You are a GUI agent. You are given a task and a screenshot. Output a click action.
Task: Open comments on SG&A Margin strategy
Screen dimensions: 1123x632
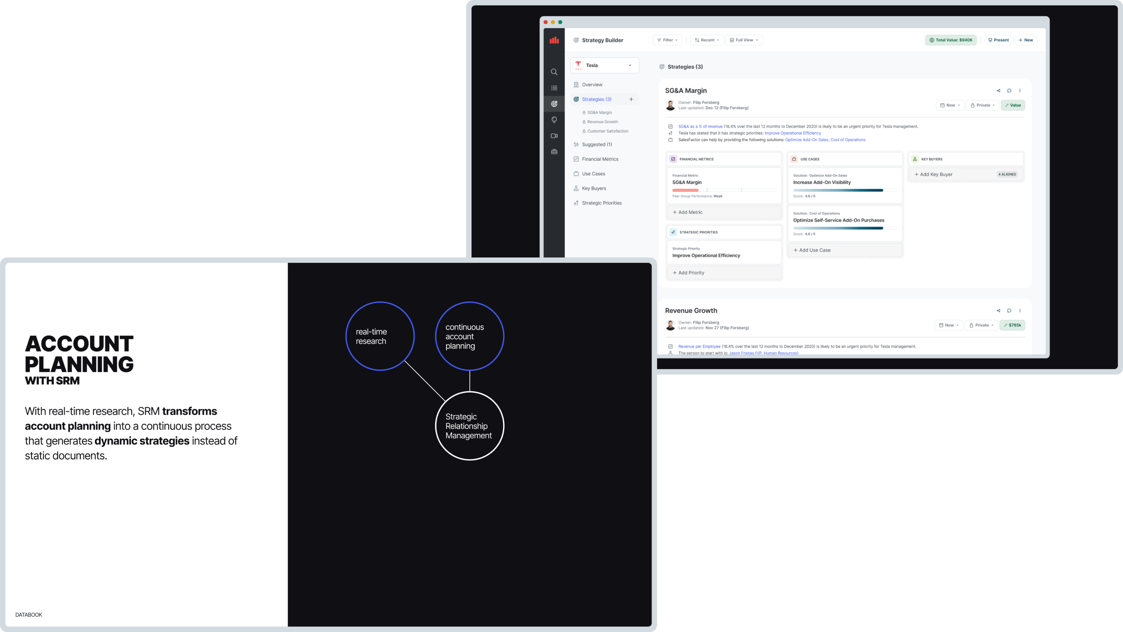click(1009, 91)
